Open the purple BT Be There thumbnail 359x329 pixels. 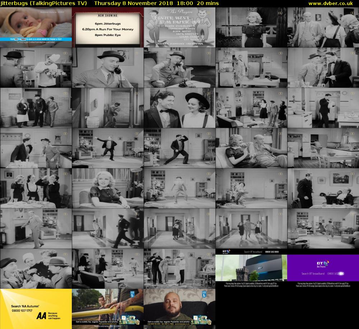[323, 269]
